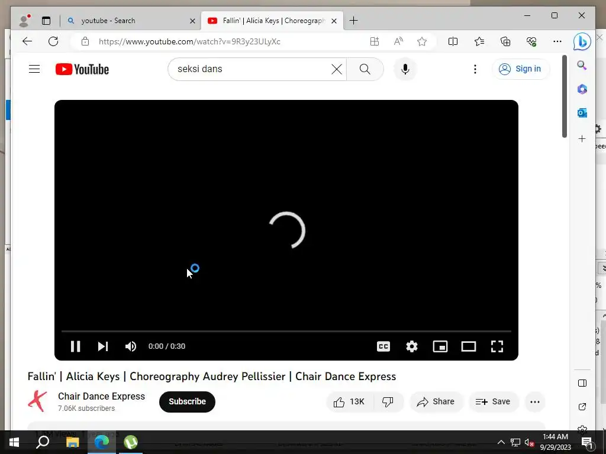This screenshot has height=454, width=606.
Task: Open Outlook in the sidebar
Action: click(582, 113)
